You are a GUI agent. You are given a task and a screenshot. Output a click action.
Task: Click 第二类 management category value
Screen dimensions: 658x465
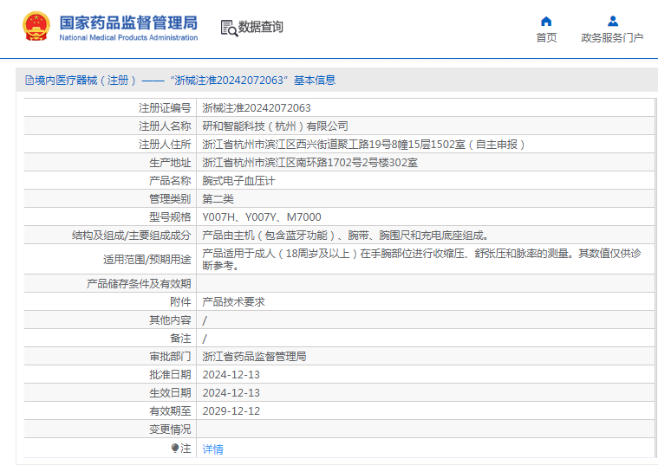(x=218, y=199)
